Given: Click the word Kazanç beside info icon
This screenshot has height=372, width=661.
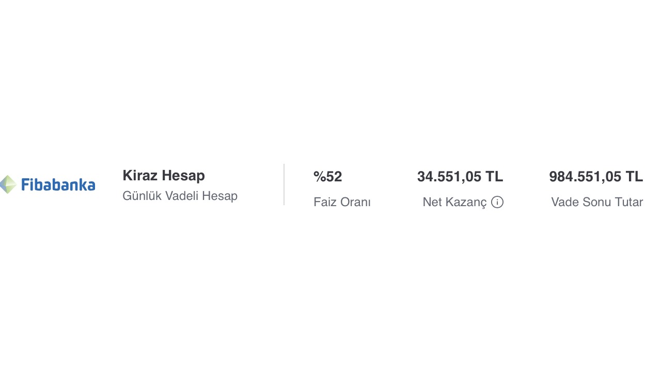Looking at the screenshot, I should pos(466,202).
